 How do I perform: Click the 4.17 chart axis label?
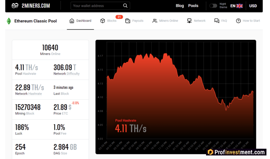pos(100,56)
